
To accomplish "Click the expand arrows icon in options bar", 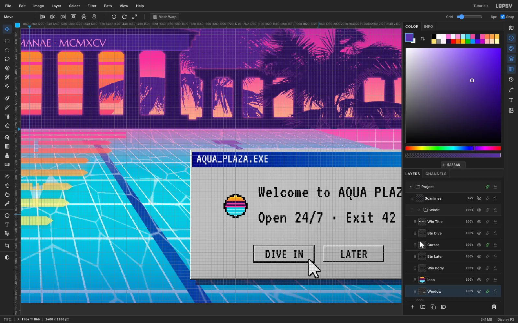I will [135, 17].
